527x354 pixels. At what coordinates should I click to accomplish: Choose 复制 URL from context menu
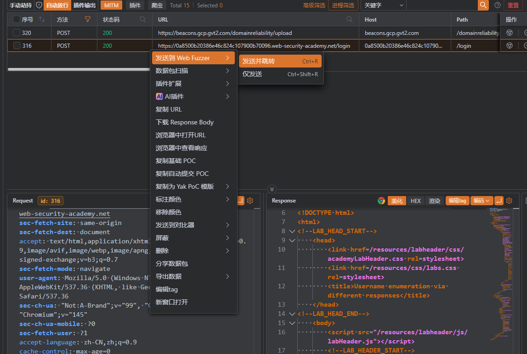tap(169, 109)
